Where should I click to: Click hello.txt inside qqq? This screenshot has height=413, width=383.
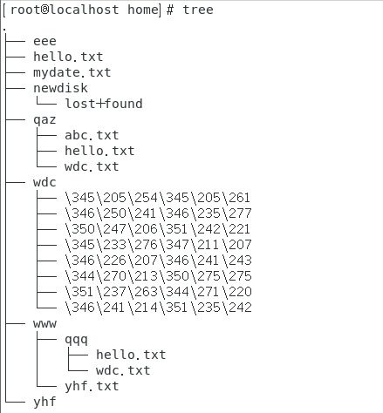(x=131, y=355)
